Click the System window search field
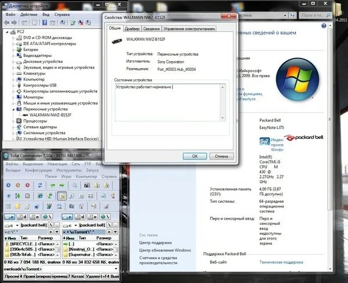The height and width of the screenshot is (283, 348). tap(316, 15)
